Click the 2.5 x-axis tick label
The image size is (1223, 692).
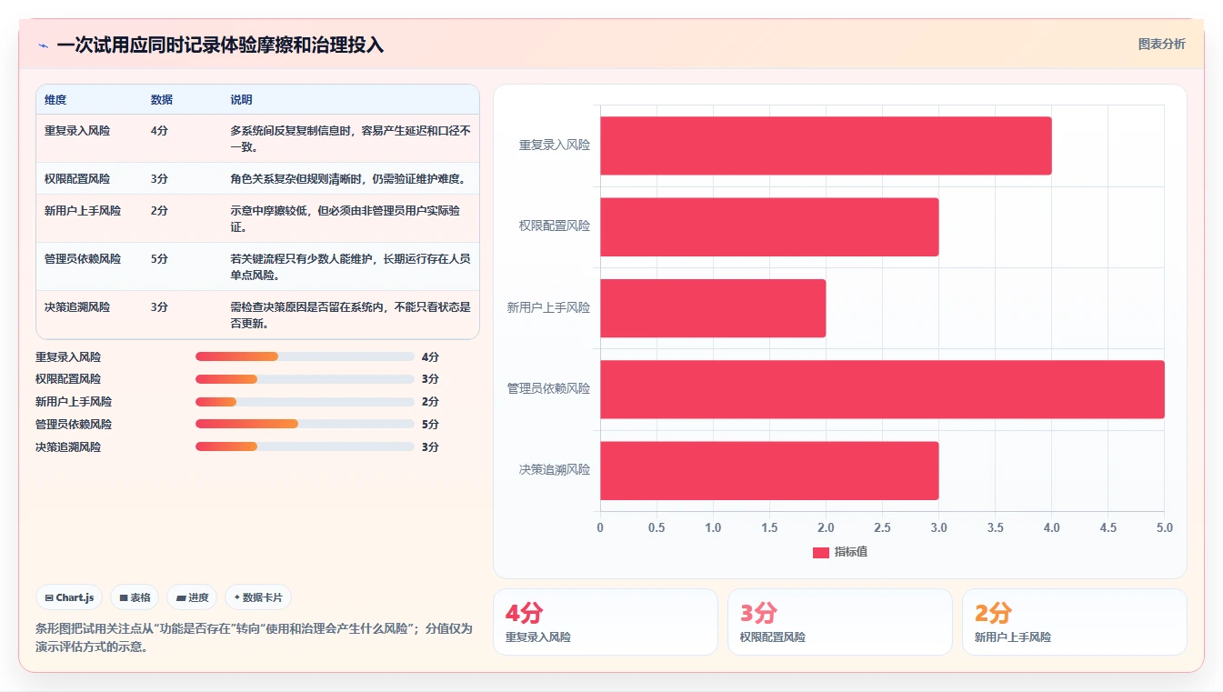tap(882, 527)
